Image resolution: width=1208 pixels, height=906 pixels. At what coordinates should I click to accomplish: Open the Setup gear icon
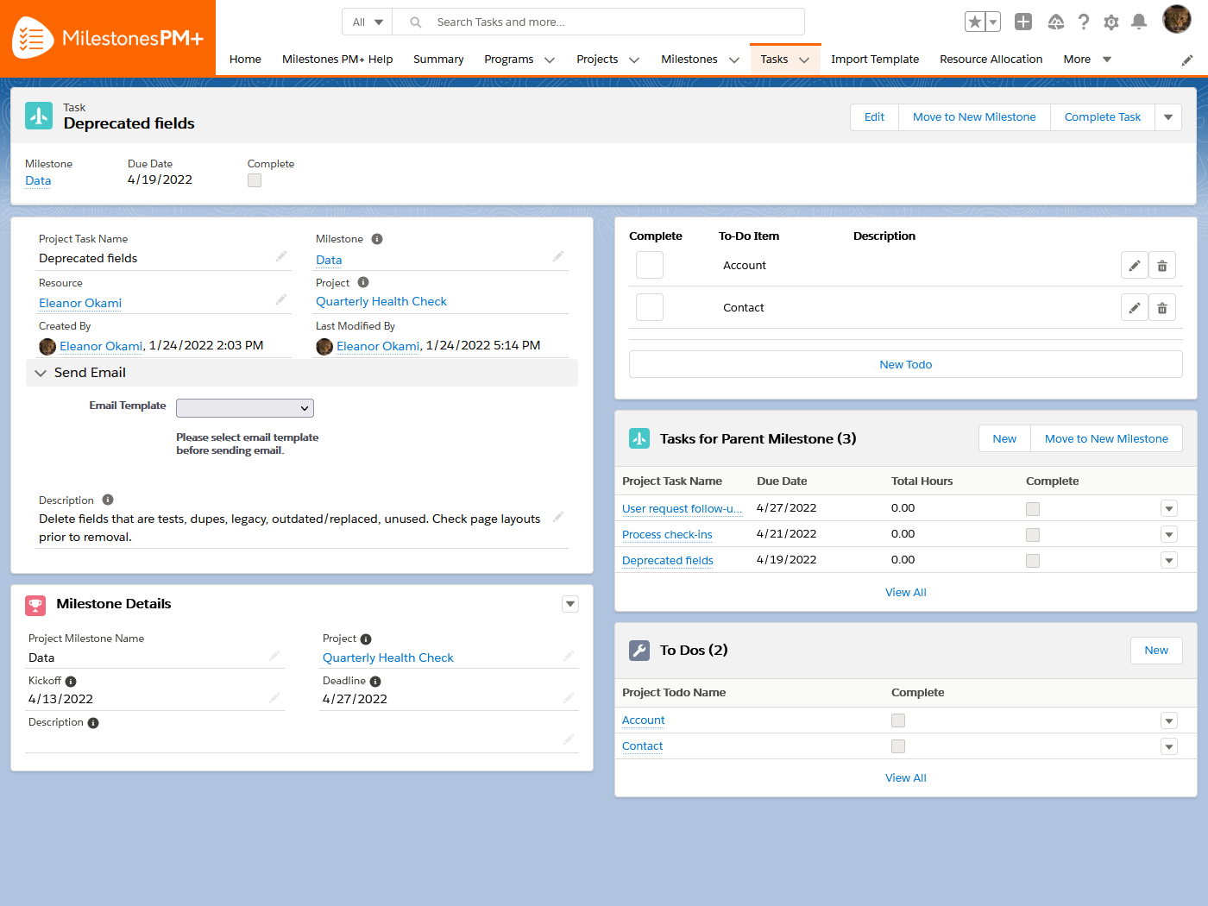coord(1111,22)
